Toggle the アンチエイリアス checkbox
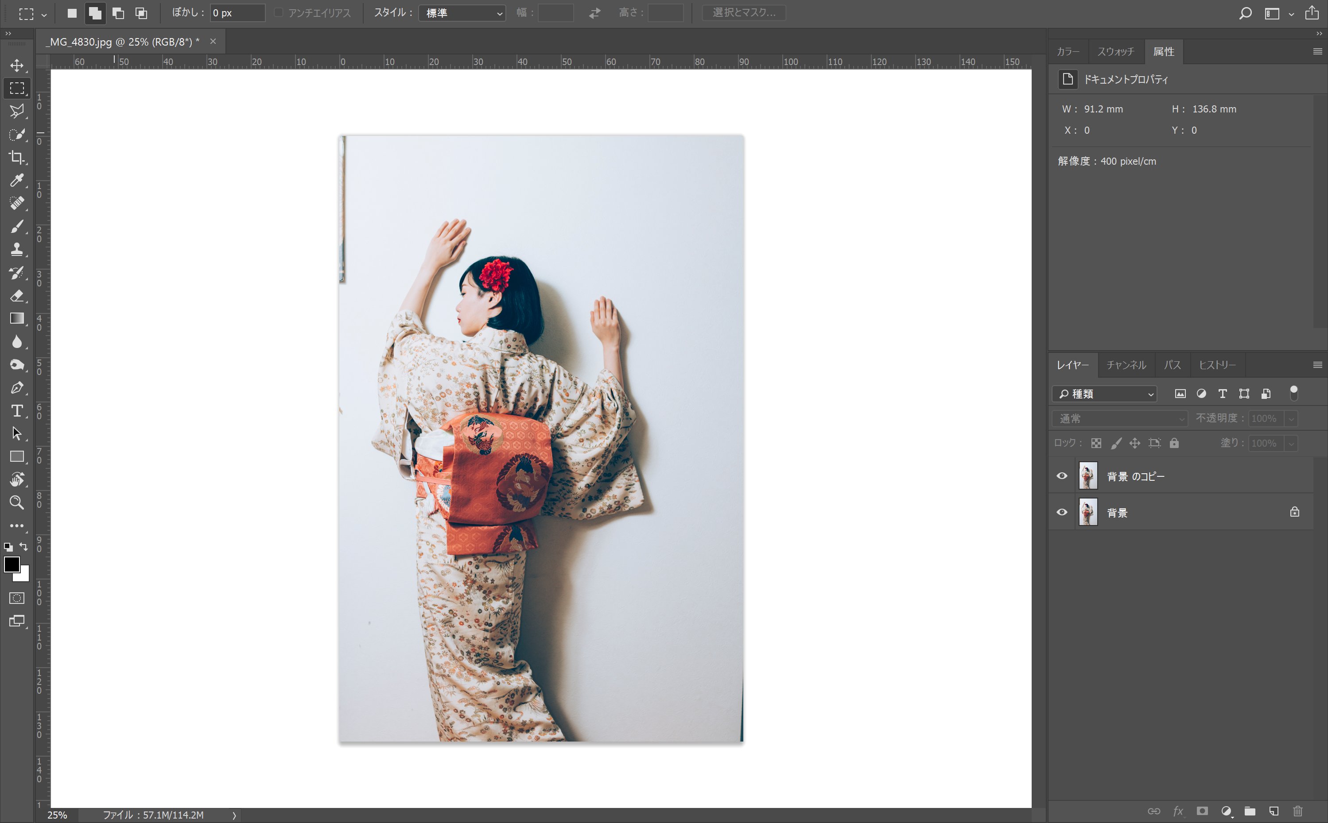Image resolution: width=1328 pixels, height=823 pixels. (x=278, y=12)
